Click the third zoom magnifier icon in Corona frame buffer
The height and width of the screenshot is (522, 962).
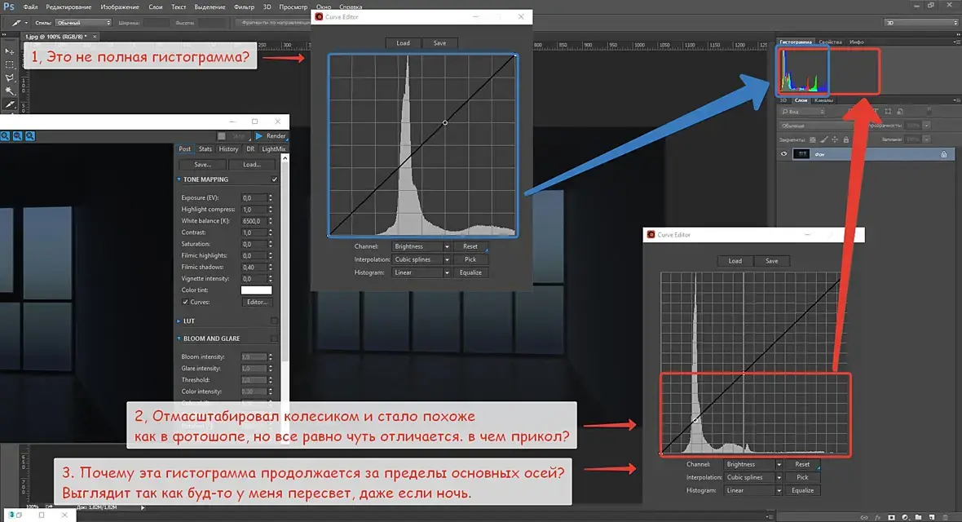[x=29, y=135]
